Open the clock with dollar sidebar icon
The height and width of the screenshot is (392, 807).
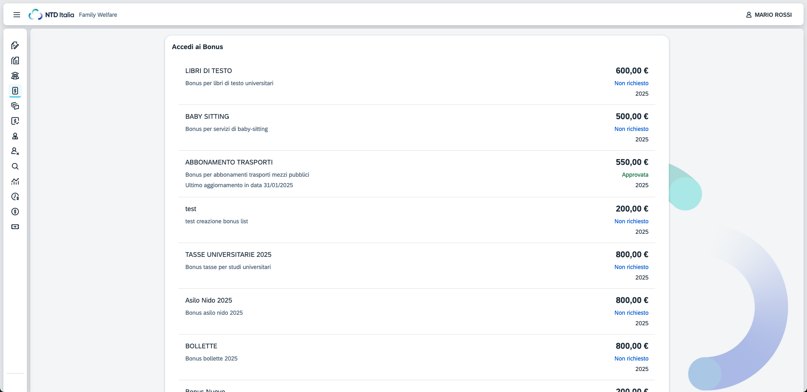click(x=15, y=196)
